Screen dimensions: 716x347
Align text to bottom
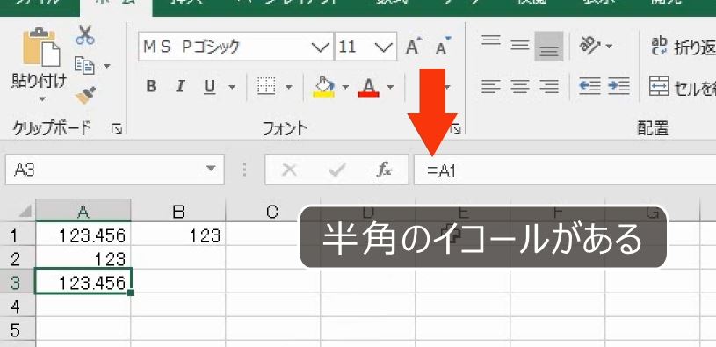(x=549, y=46)
